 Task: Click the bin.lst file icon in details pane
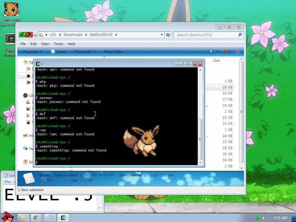point(29,178)
